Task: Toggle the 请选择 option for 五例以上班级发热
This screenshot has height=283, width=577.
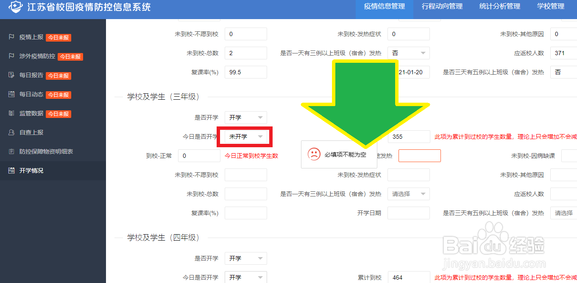Action: (564, 213)
